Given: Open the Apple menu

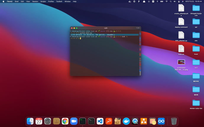Looking at the screenshot, I should pos(3,1).
